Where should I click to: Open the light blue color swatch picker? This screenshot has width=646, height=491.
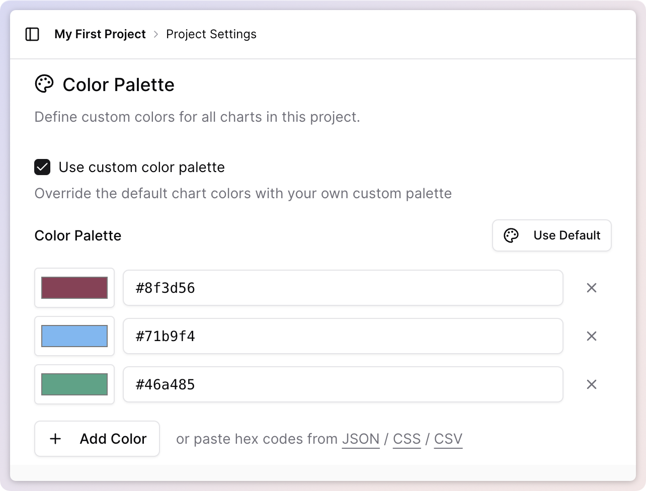tap(74, 336)
